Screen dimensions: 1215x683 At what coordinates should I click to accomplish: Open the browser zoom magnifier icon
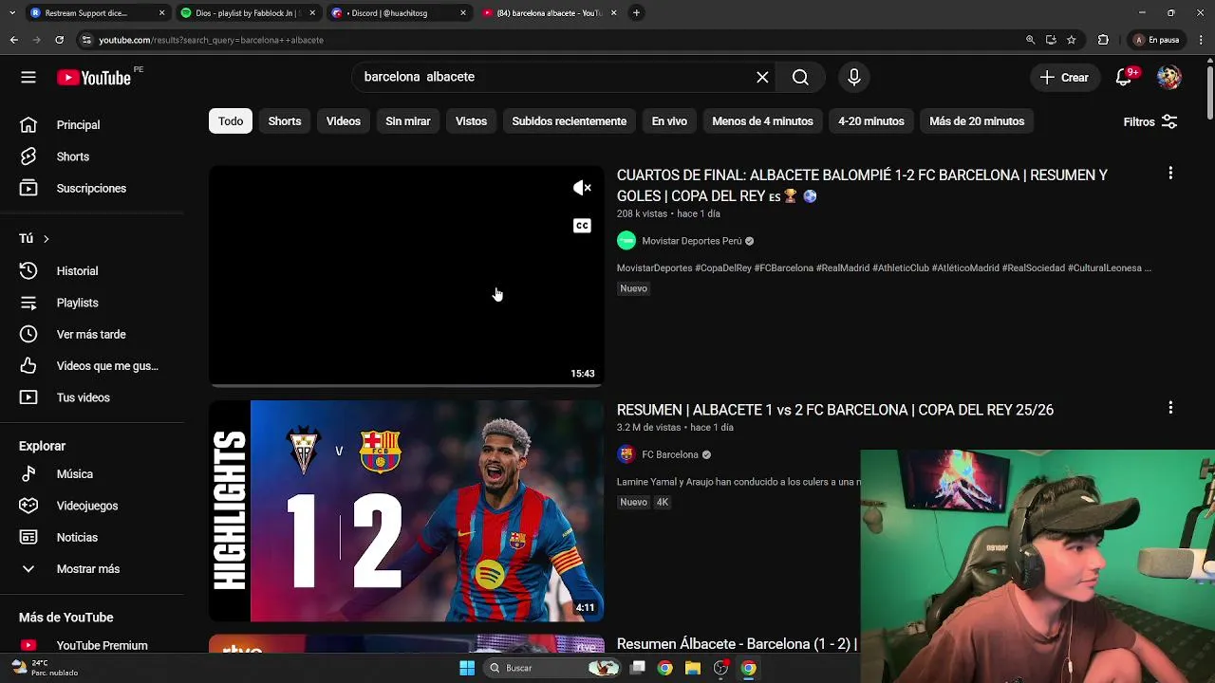click(1030, 40)
